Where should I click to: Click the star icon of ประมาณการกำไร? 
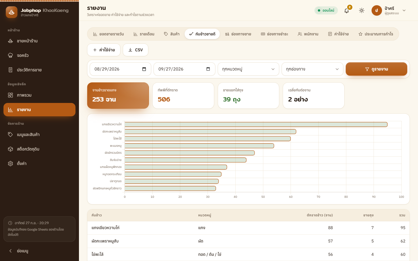361,34
